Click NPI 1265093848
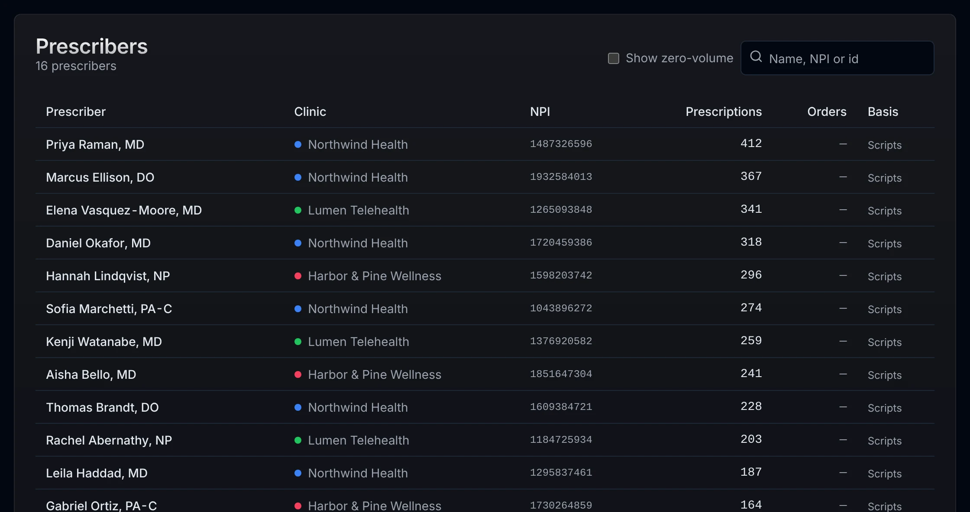This screenshot has height=512, width=970. point(561,209)
